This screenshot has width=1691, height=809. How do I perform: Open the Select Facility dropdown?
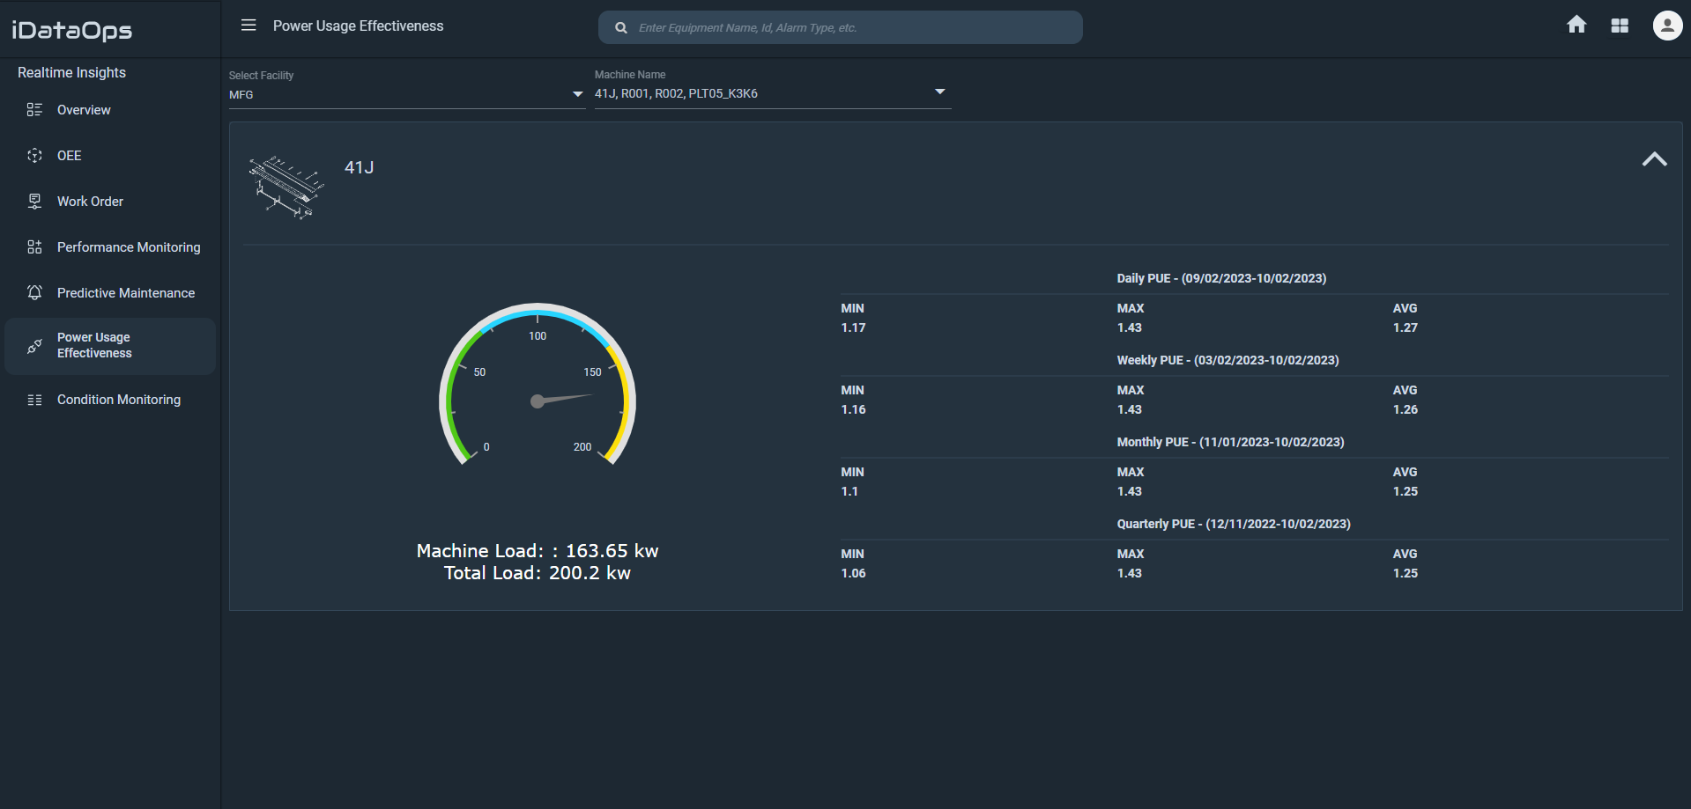[x=577, y=93]
